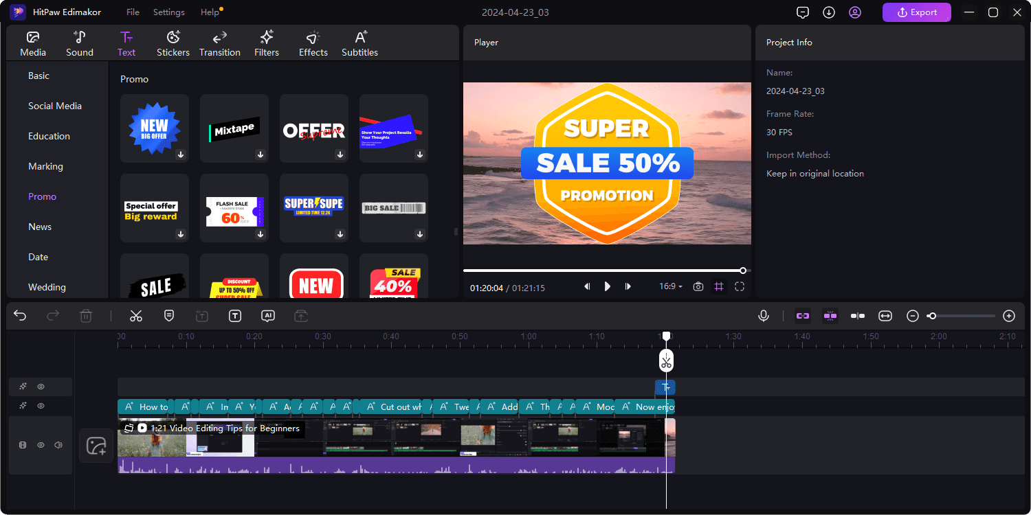Viewport: 1031px width, 515px height.
Task: Click the add media icon beside the video track
Action: coord(96,446)
